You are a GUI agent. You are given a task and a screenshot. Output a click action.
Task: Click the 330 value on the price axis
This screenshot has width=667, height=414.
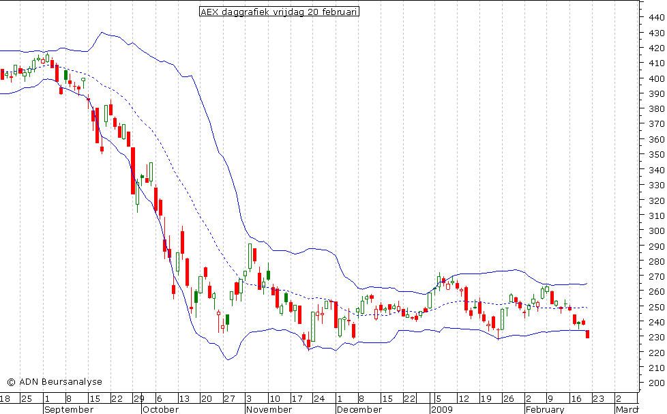(657, 185)
